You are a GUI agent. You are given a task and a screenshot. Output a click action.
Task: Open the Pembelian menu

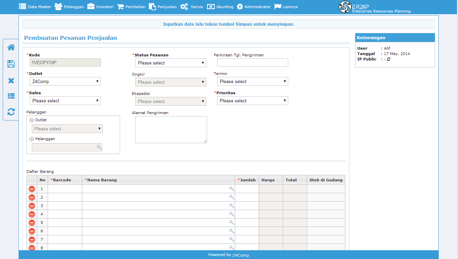tap(131, 6)
